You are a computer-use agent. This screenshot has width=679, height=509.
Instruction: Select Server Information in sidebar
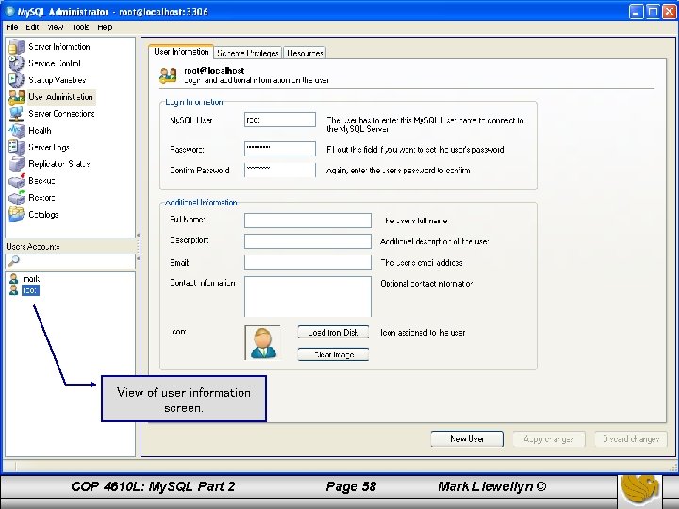58,47
